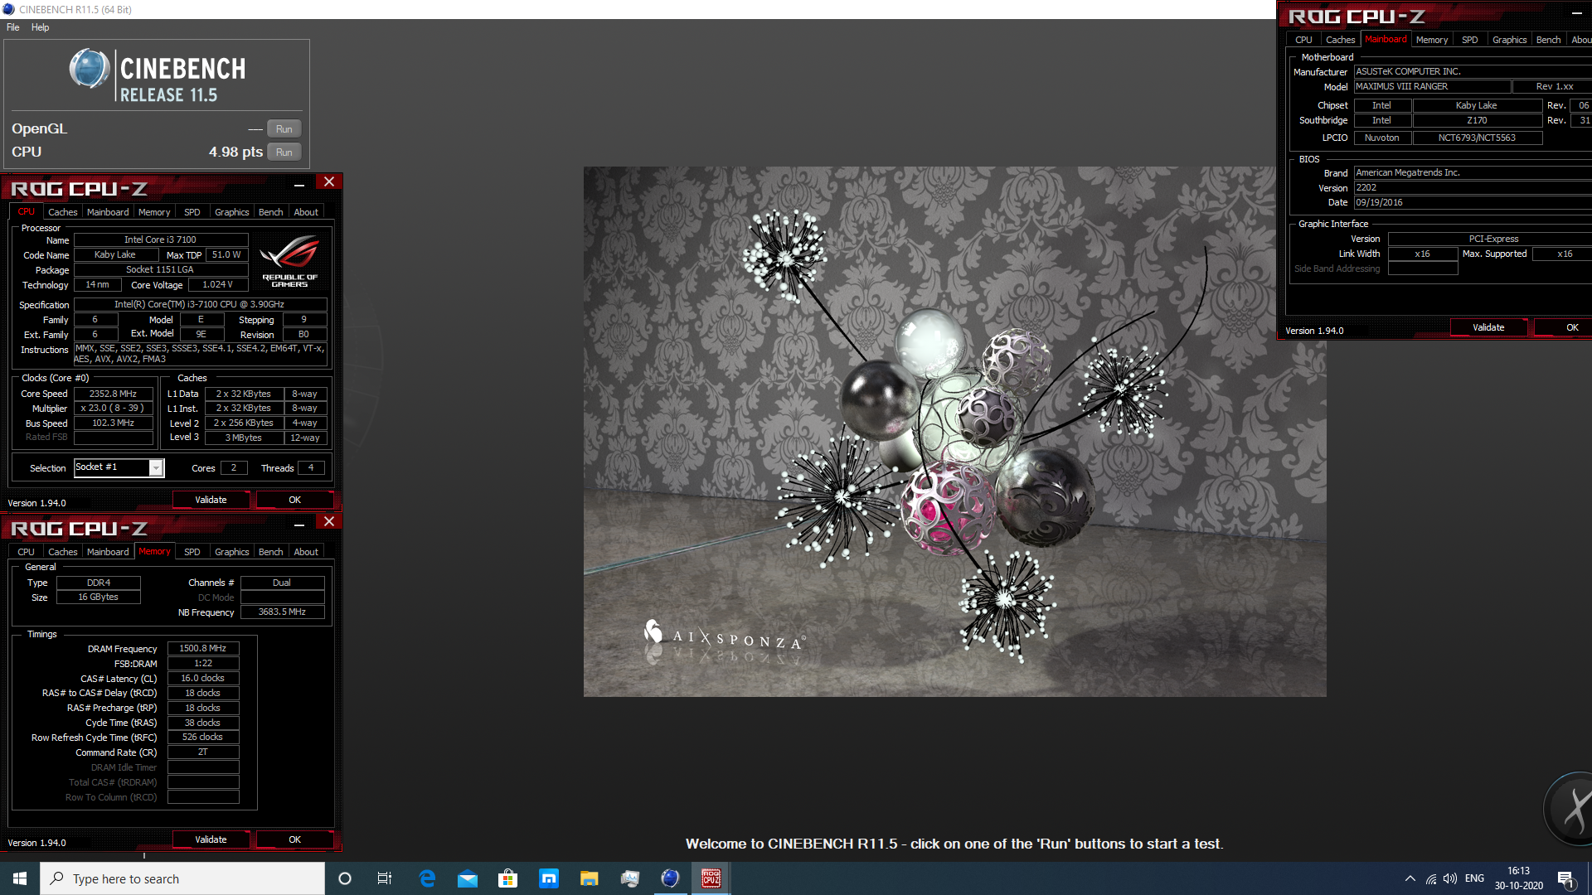Select Mainboard tab in top-left CPU-Z window
The image size is (1592, 895).
[x=108, y=212]
